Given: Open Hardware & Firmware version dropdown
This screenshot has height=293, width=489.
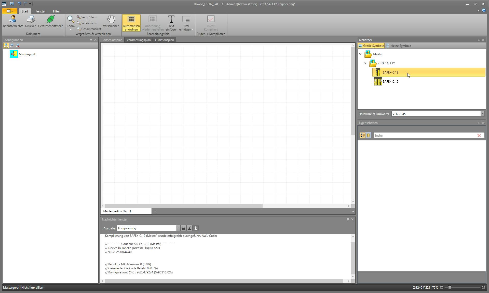Looking at the screenshot, I should pyautogui.click(x=482, y=114).
